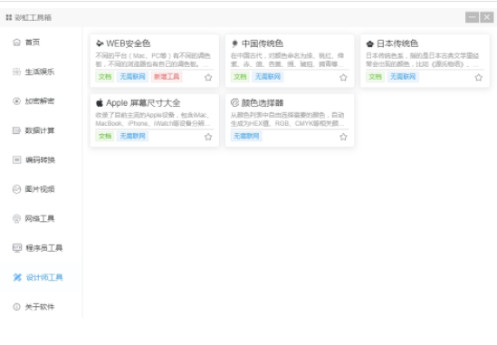Click the 颜色选择器 description text

pyautogui.click(x=288, y=119)
